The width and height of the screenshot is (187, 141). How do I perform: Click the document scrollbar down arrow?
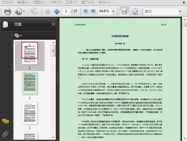[x=185, y=139]
